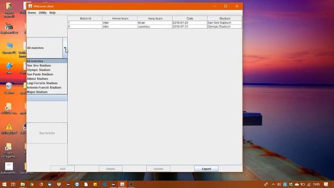Click the Date column header
The height and width of the screenshot is (188, 334).
190,19
